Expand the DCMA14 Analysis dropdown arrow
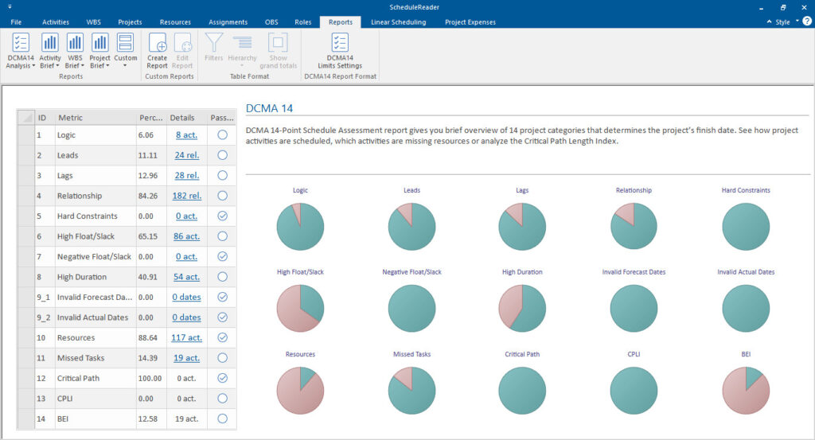The height and width of the screenshot is (440, 815). [x=33, y=66]
